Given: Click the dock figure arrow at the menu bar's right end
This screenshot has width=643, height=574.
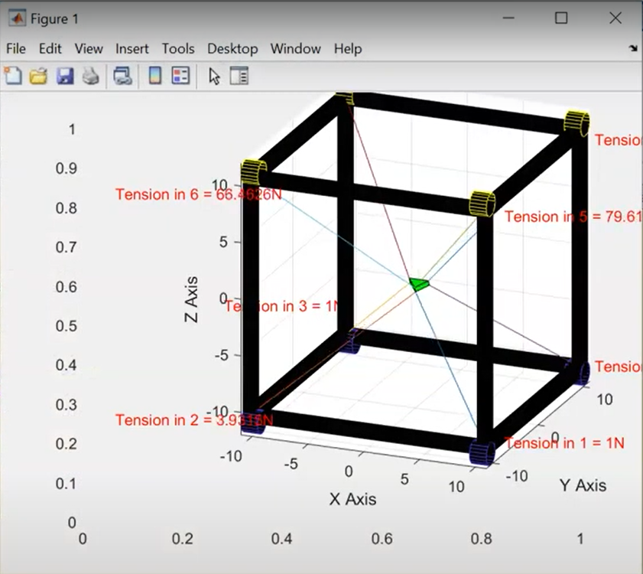Looking at the screenshot, I should pos(633,48).
